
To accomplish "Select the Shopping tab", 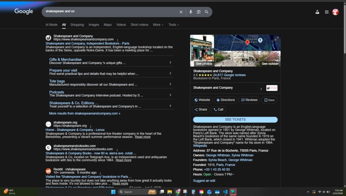I will (77, 25).
